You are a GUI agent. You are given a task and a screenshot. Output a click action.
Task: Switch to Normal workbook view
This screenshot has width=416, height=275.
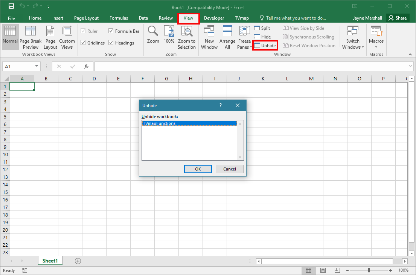[10, 37]
